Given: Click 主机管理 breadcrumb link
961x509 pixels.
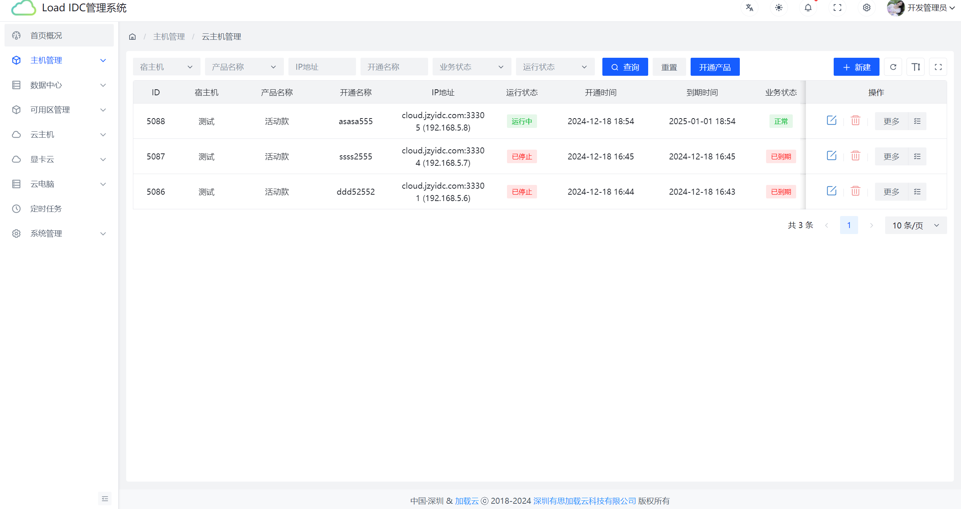Looking at the screenshot, I should coord(169,37).
